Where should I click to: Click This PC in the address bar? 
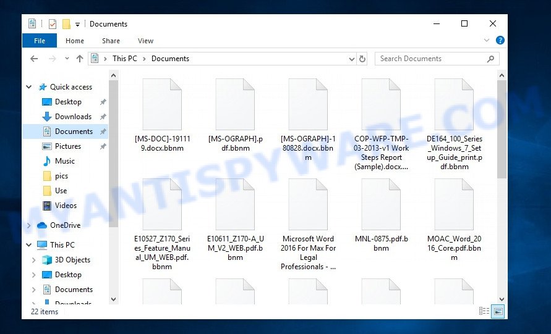click(125, 59)
